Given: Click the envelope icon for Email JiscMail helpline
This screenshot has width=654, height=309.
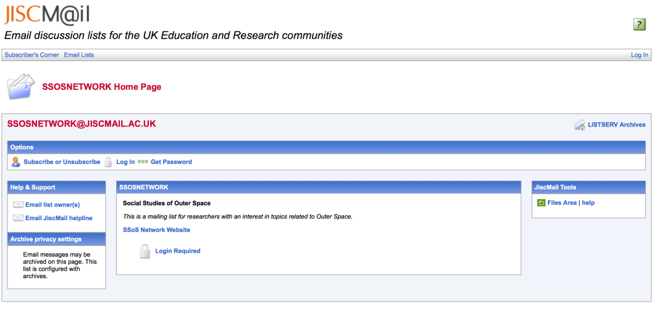Looking at the screenshot, I should tap(18, 218).
